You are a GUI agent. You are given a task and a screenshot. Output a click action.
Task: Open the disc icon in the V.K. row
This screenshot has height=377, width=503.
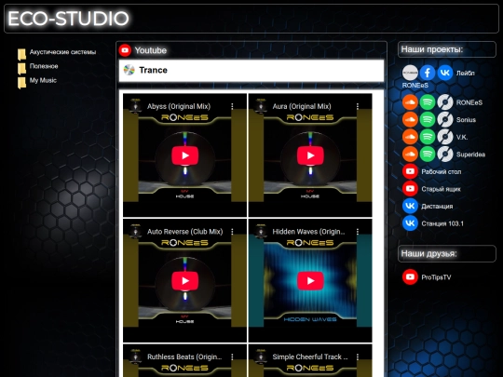[x=445, y=137]
